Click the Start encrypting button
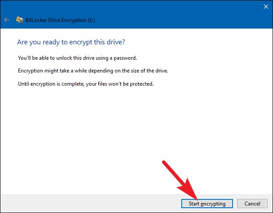The height and width of the screenshot is (213, 273). click(x=207, y=204)
